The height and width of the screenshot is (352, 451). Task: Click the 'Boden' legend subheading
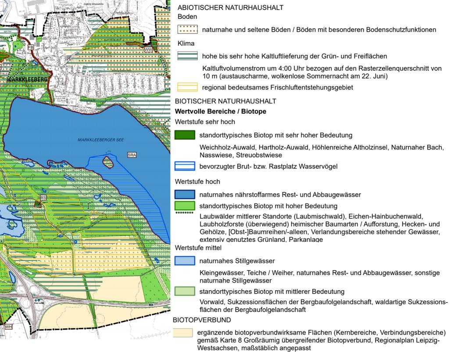click(x=187, y=16)
